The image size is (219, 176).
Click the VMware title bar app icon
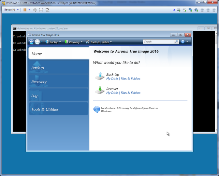pyautogui.click(x=3, y=3)
